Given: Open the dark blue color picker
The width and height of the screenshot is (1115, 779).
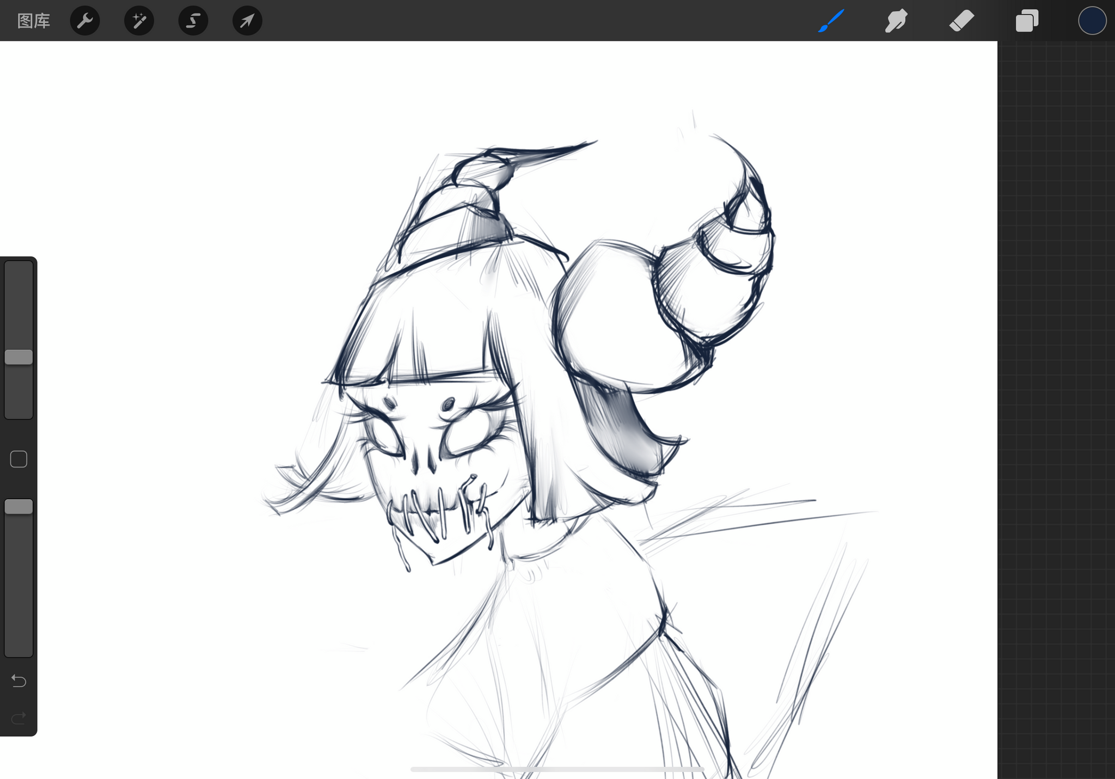Looking at the screenshot, I should click(x=1092, y=21).
